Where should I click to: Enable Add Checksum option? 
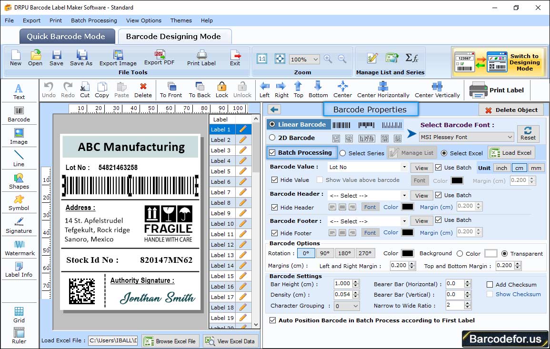click(490, 285)
